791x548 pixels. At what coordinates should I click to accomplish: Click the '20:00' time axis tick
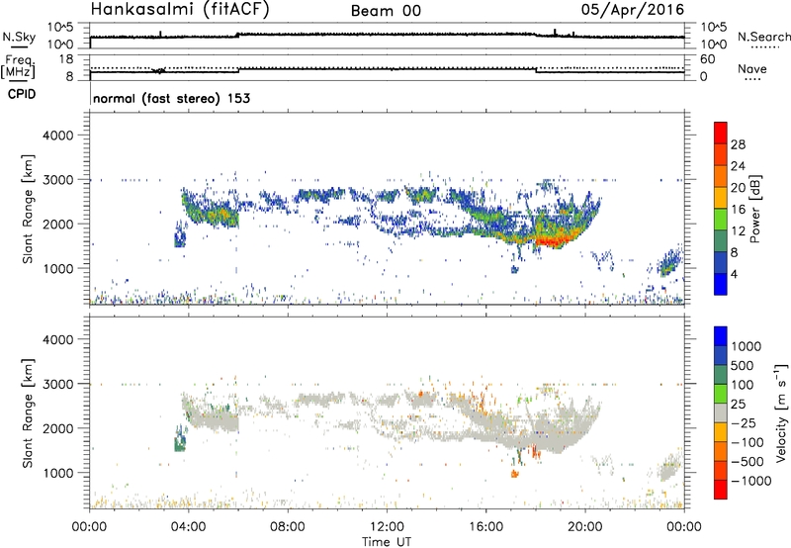pos(585,527)
